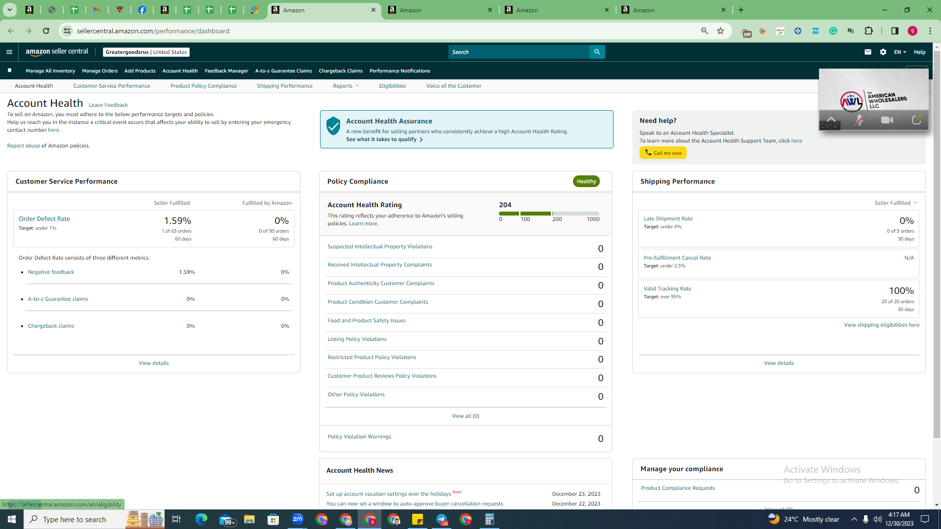
Task: Go to Manage All Inventory
Action: click(x=50, y=71)
